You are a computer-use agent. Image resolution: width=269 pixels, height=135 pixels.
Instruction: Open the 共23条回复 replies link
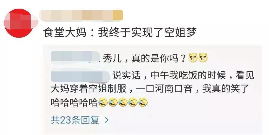[x=75, y=120]
